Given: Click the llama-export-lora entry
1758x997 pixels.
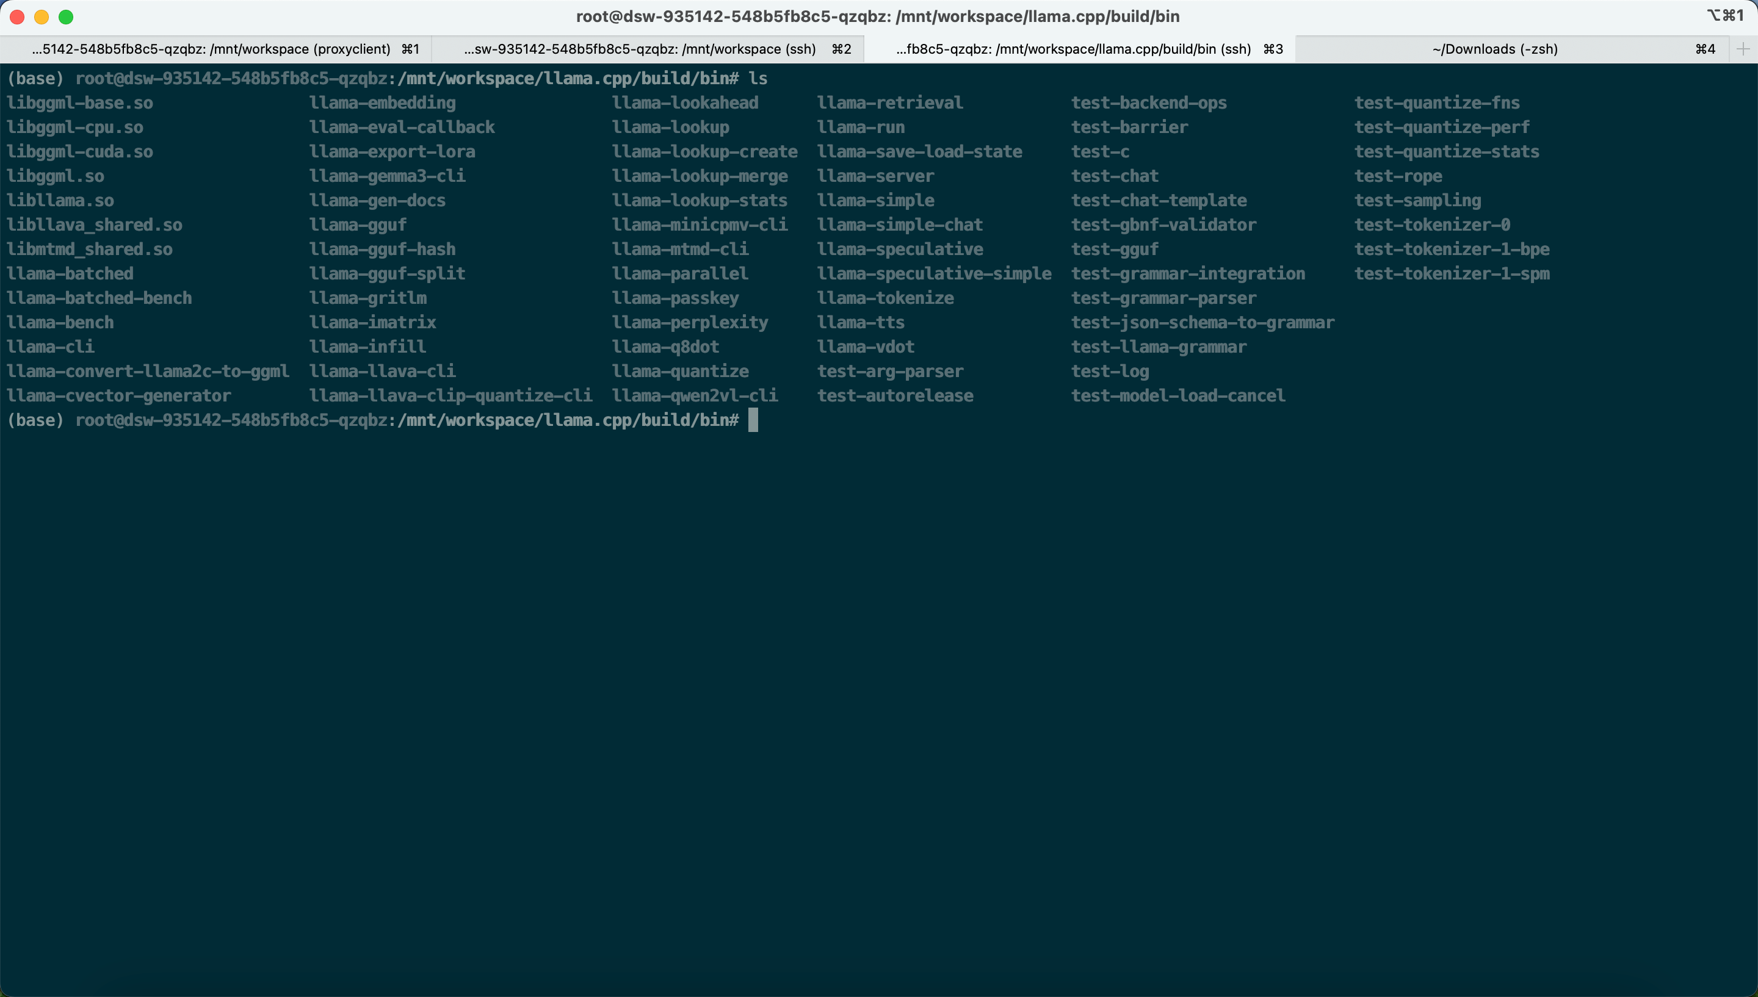Looking at the screenshot, I should click(x=392, y=151).
